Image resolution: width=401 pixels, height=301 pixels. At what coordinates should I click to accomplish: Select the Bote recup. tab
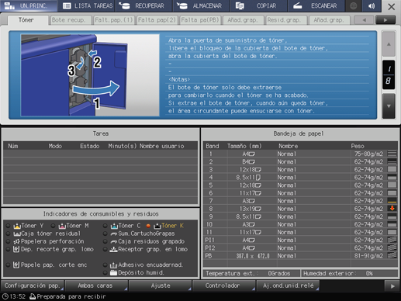(71, 20)
